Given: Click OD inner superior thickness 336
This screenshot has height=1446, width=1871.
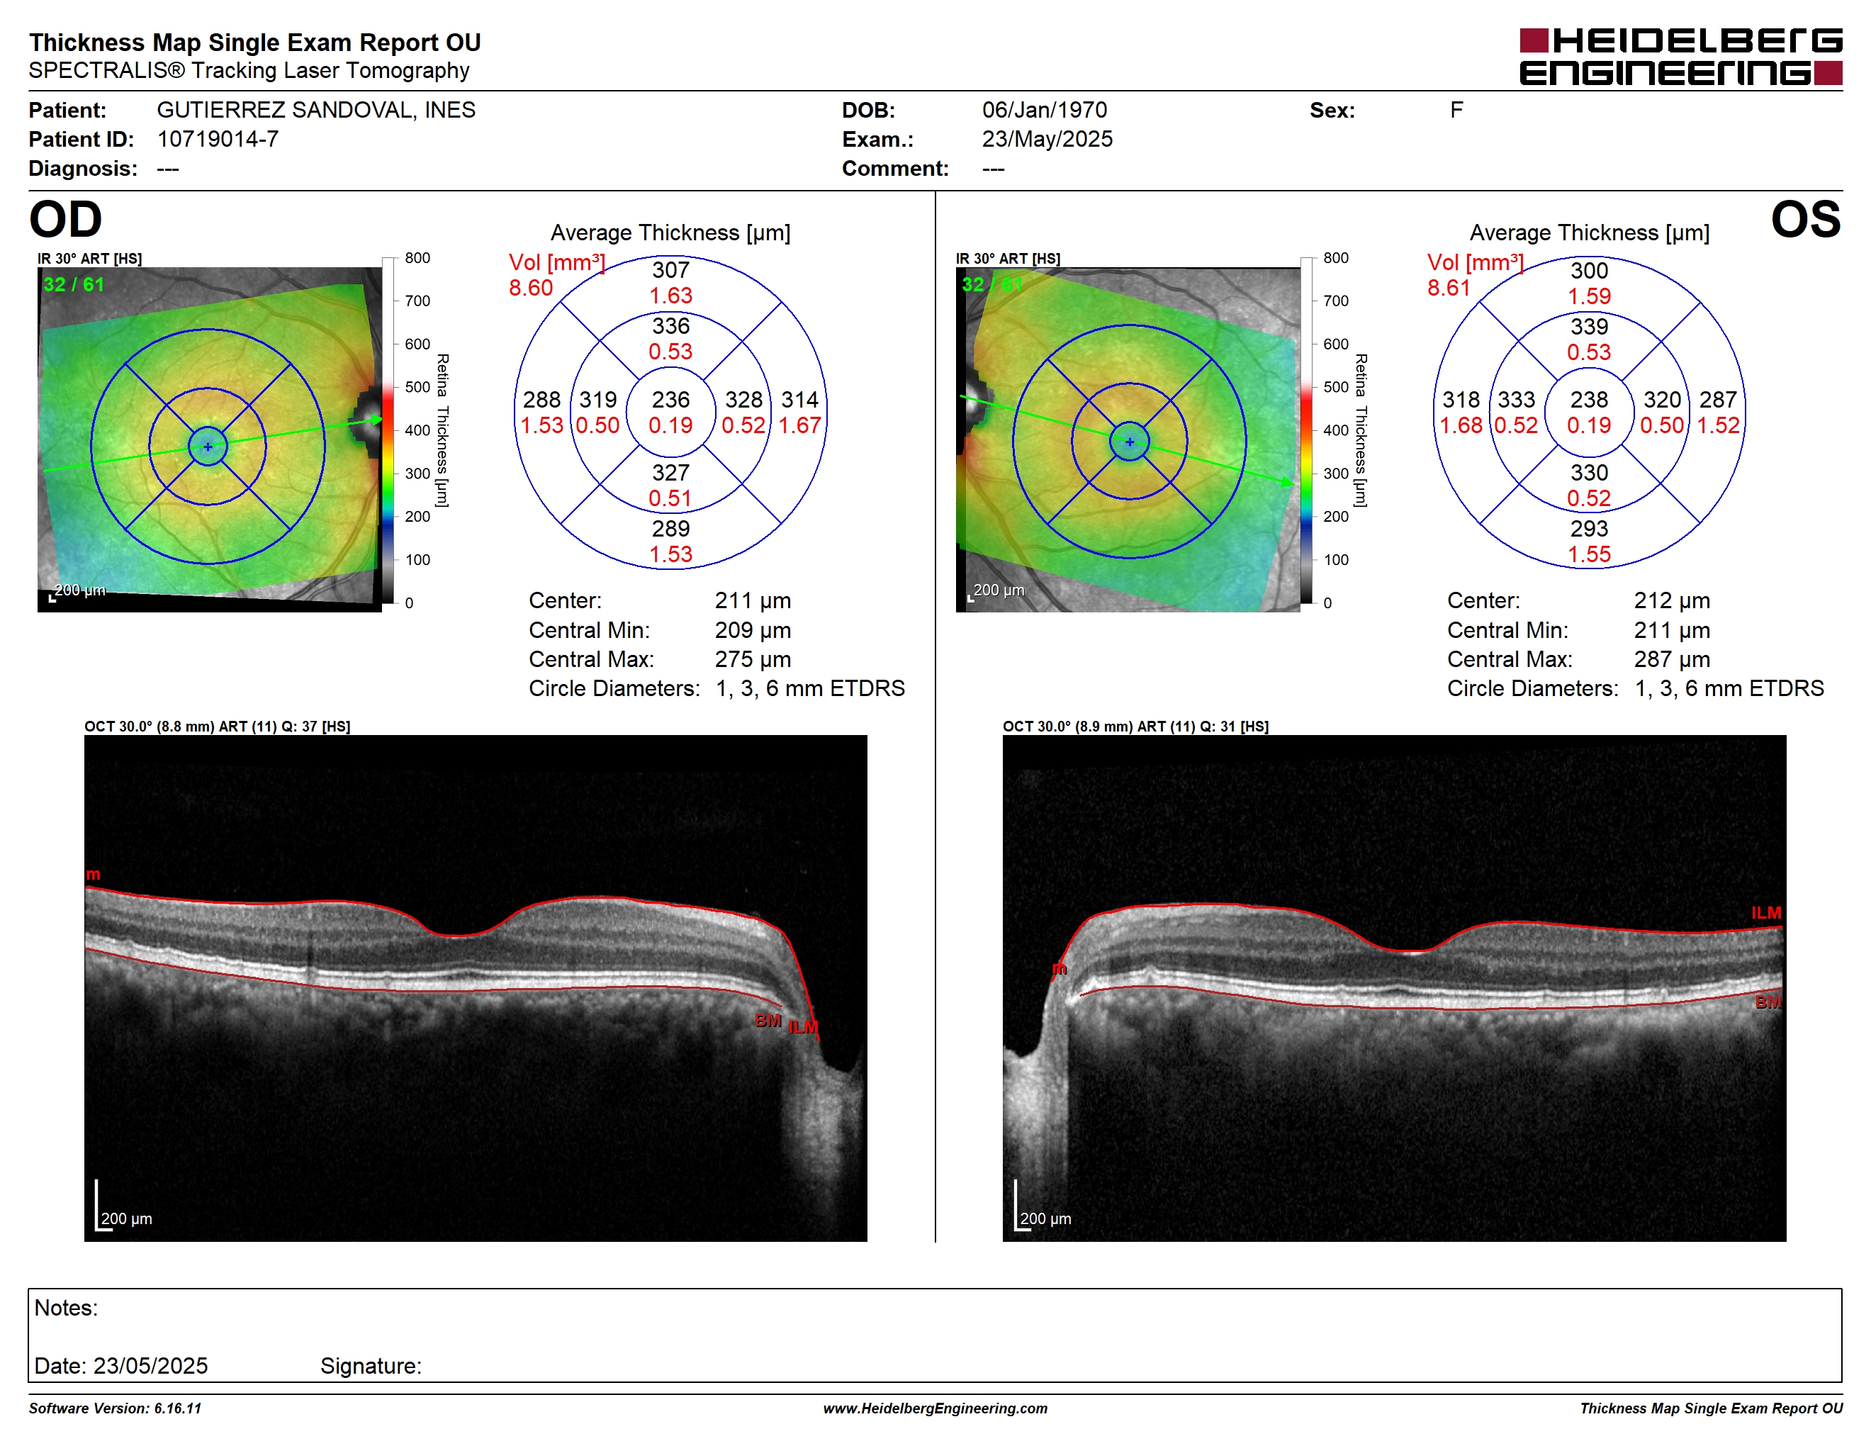Looking at the screenshot, I should 670,325.
